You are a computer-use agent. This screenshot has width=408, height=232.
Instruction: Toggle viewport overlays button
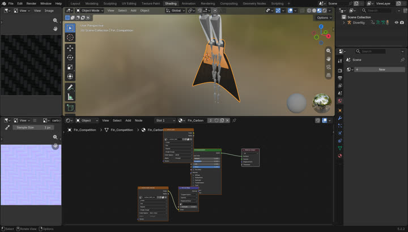[290, 11]
